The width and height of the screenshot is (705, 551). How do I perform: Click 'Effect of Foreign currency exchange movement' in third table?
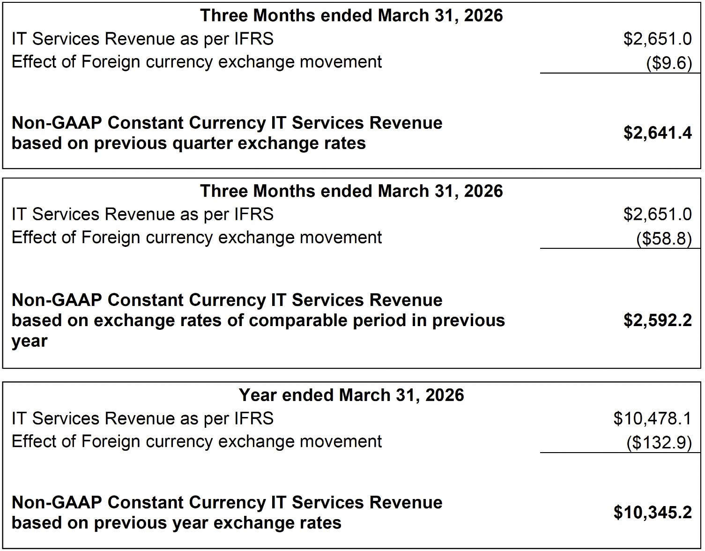click(197, 442)
